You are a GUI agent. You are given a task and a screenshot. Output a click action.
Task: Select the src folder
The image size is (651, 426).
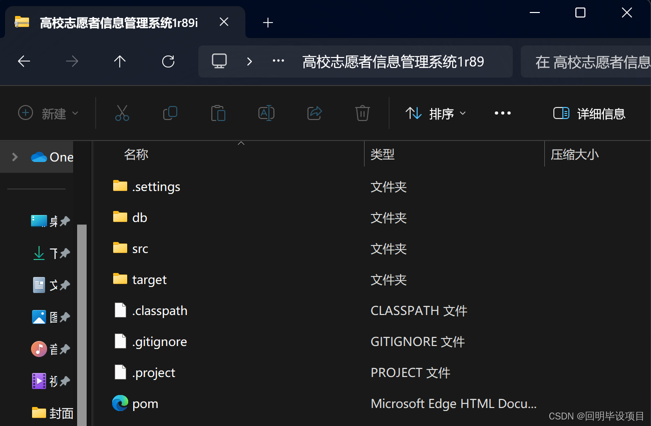pyautogui.click(x=130, y=248)
